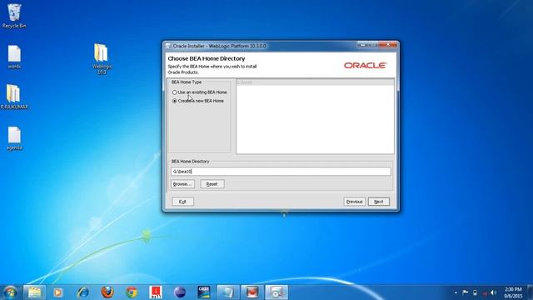Select 'Create a new BEA Home' radio
This screenshot has height=300, width=533.
point(174,101)
